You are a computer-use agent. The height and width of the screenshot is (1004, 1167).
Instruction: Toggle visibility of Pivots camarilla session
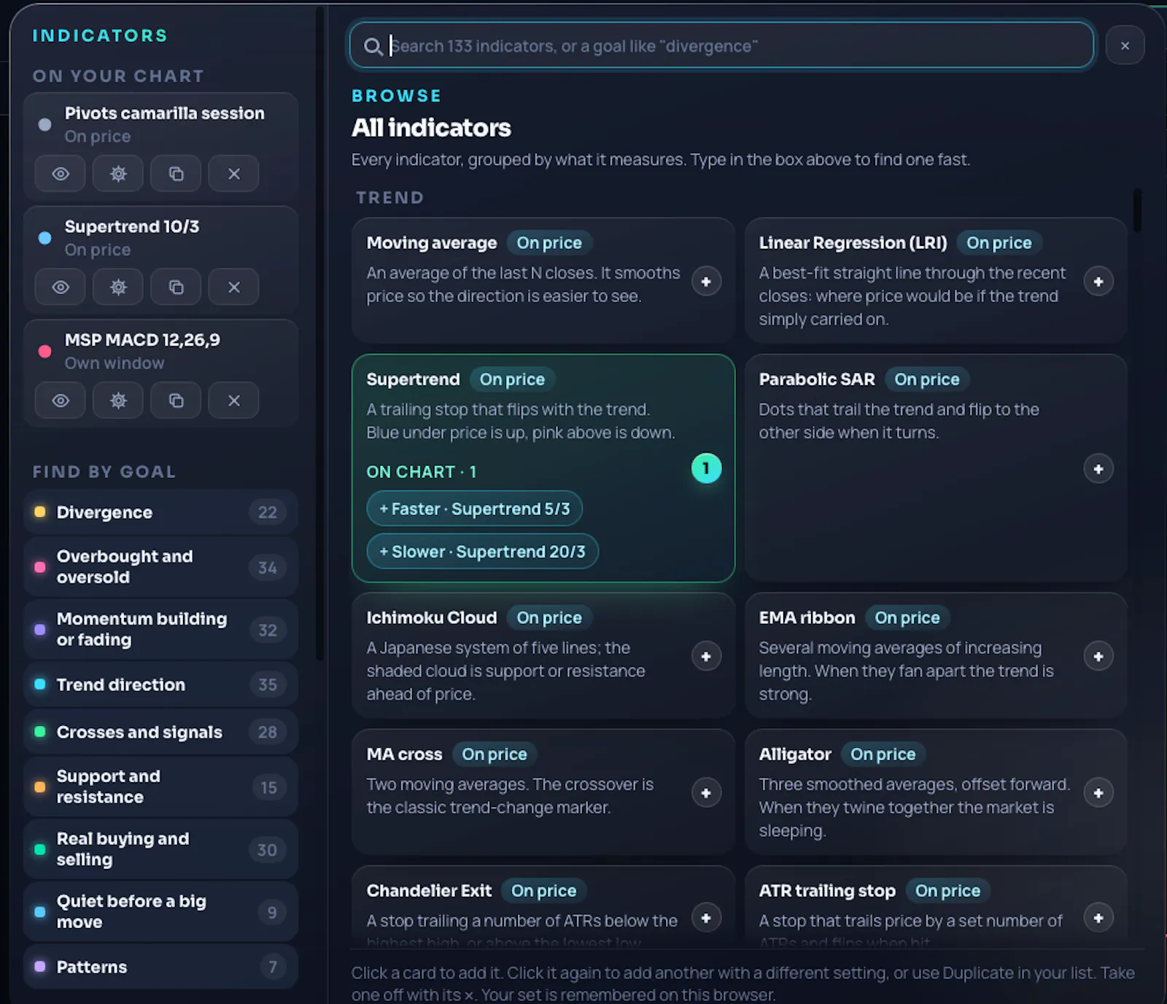click(x=61, y=174)
